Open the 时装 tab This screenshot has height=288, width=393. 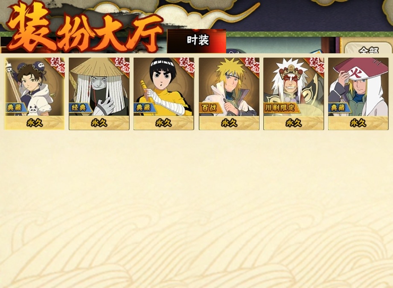(x=197, y=41)
